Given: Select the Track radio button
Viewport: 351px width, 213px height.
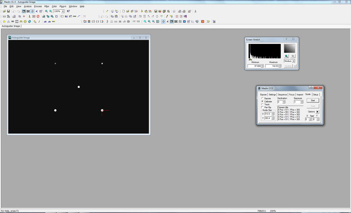Looking at the screenshot, I should tap(262, 104).
